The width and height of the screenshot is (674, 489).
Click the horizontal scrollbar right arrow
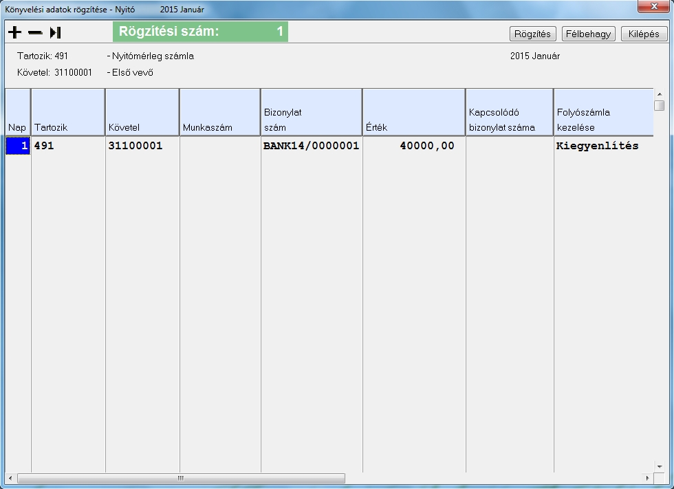(646, 478)
